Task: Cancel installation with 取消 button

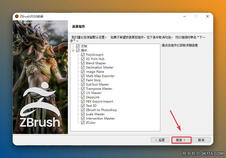Action: coord(201,140)
